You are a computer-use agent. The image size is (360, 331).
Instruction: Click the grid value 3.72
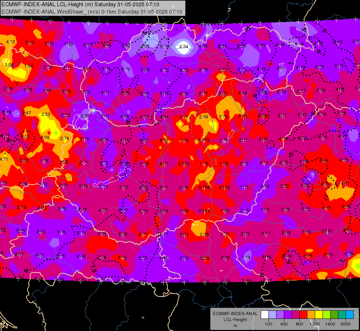point(223,117)
